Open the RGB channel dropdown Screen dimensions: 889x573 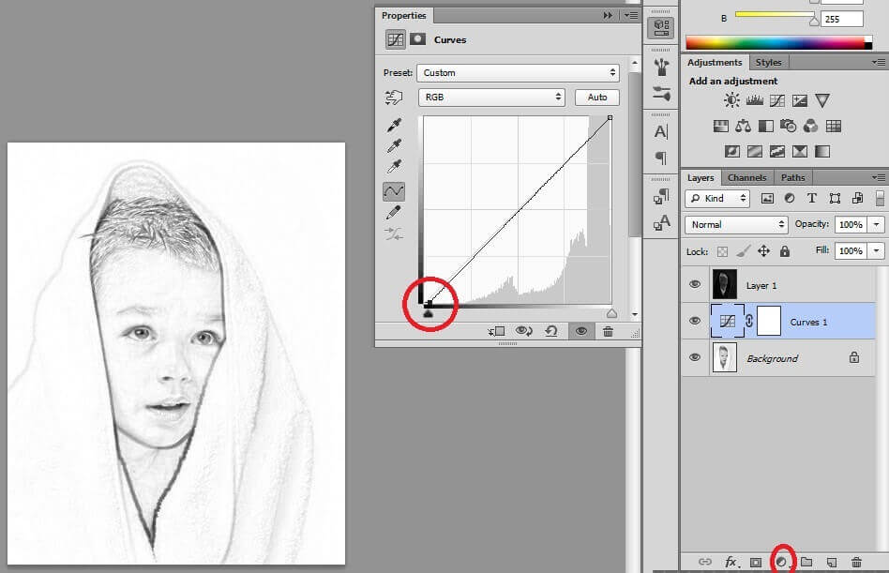click(x=491, y=97)
